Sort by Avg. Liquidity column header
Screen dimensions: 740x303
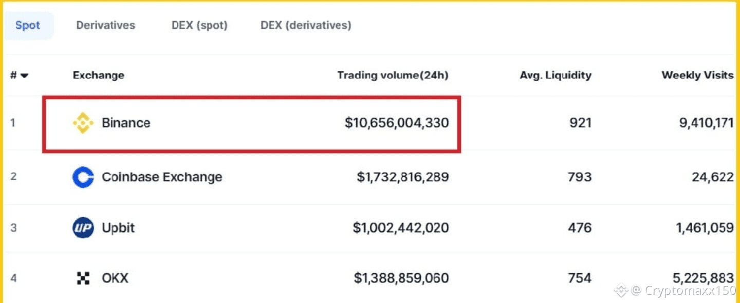tap(556, 75)
